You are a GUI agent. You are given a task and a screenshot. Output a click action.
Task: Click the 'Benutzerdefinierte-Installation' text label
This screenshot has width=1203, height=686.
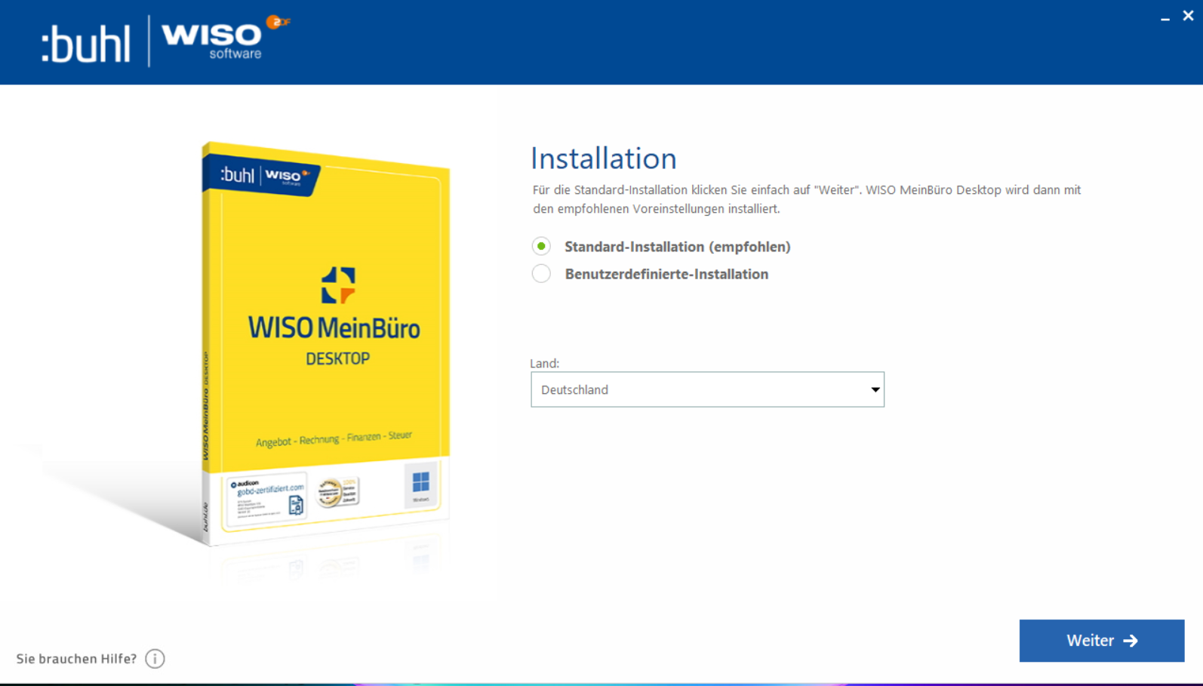coord(666,274)
